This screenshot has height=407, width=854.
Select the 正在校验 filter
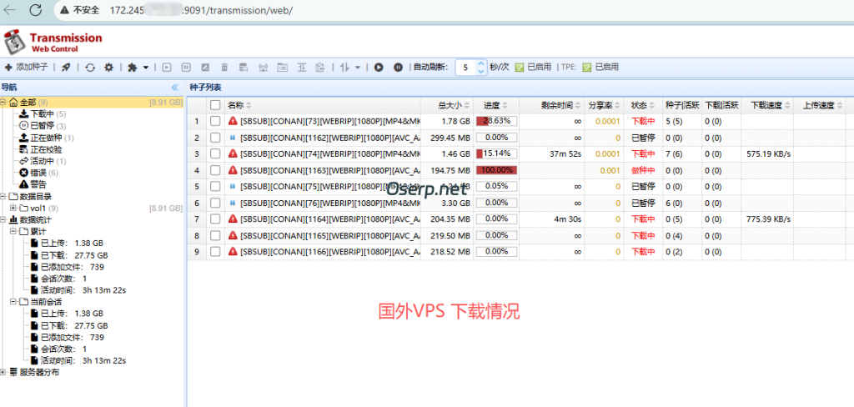(x=40, y=149)
